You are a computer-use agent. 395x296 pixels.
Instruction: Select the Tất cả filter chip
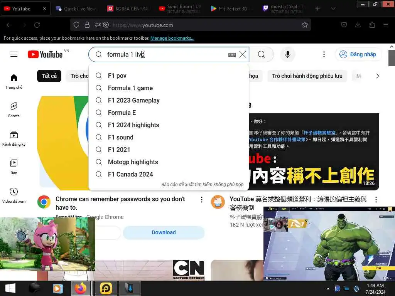49,76
